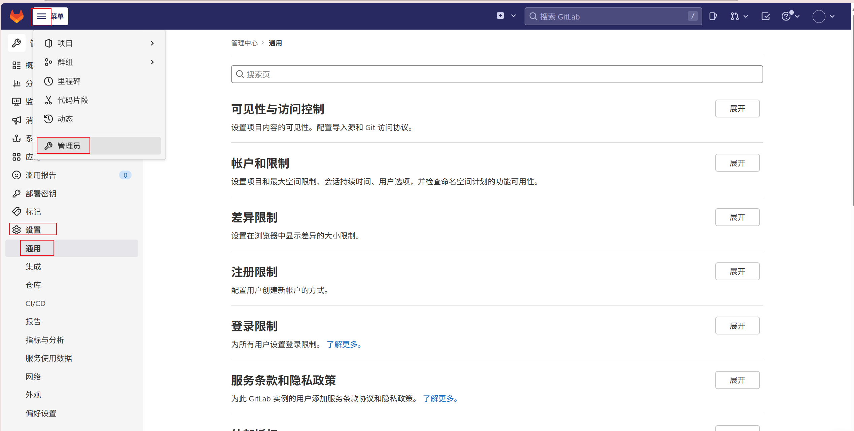This screenshot has width=854, height=431.
Task: Select 管理员 in the menu
Action: (x=69, y=146)
